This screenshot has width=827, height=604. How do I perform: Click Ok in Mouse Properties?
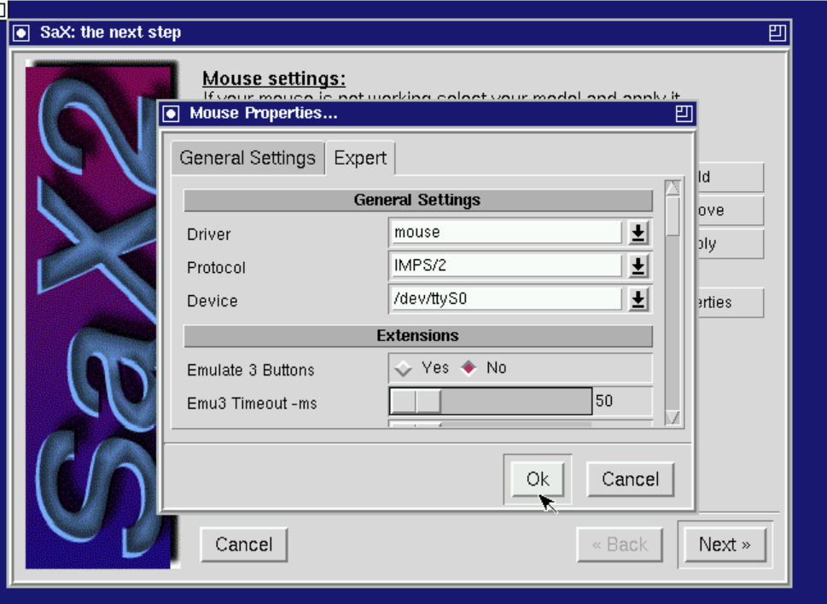[538, 479]
